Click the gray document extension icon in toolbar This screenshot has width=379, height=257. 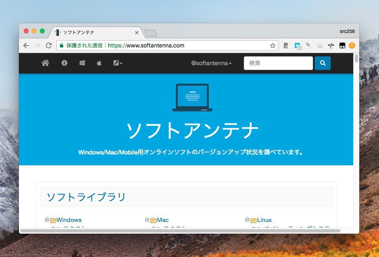point(286,45)
